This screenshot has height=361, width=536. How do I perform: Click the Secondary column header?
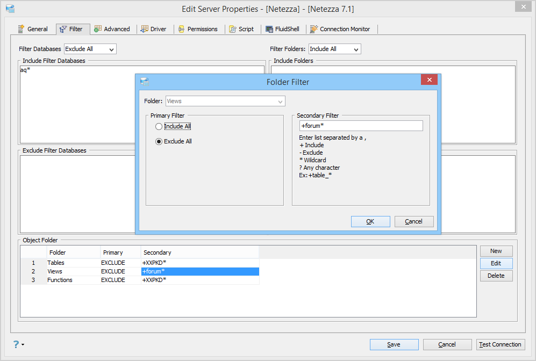200,252
